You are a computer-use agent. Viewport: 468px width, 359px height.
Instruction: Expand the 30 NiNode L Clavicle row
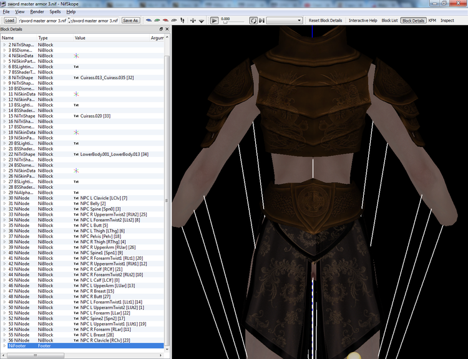(4, 198)
